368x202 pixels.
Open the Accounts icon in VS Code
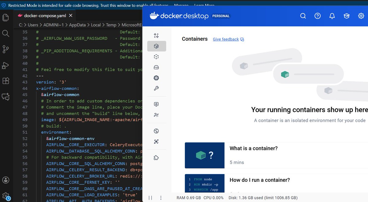tap(6, 180)
